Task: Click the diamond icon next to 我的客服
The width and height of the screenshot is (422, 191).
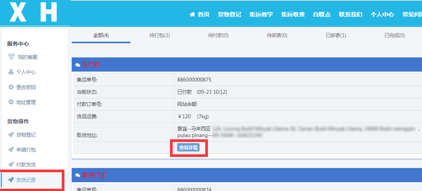Action: pyautogui.click(x=12, y=57)
